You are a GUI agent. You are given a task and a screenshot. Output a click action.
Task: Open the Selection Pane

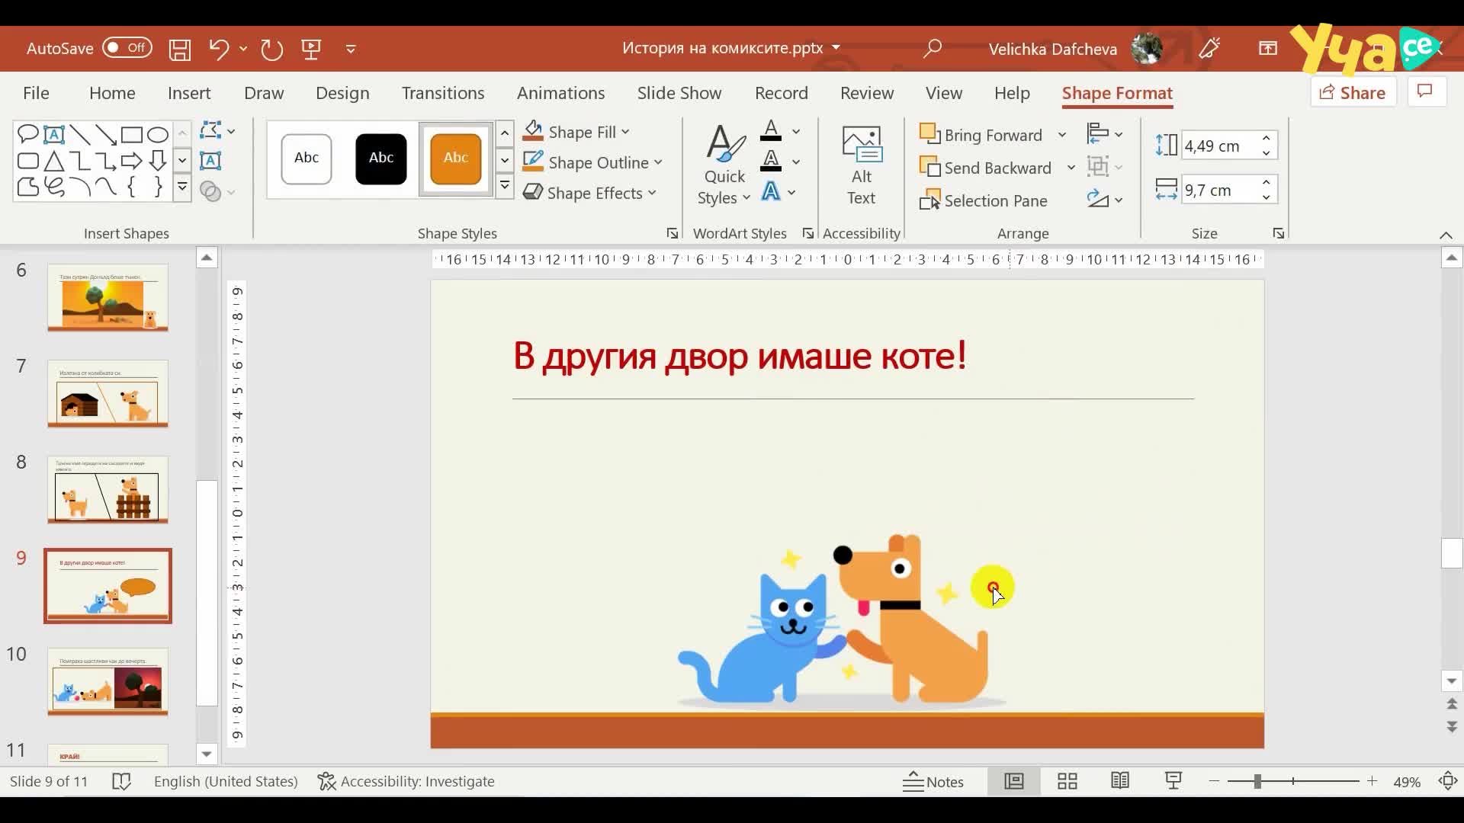[x=984, y=200]
